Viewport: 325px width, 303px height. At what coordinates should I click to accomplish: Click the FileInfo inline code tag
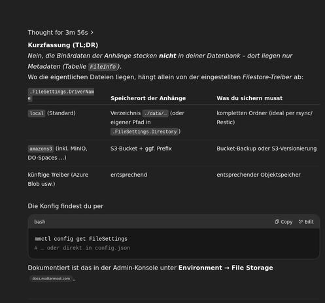(x=103, y=67)
